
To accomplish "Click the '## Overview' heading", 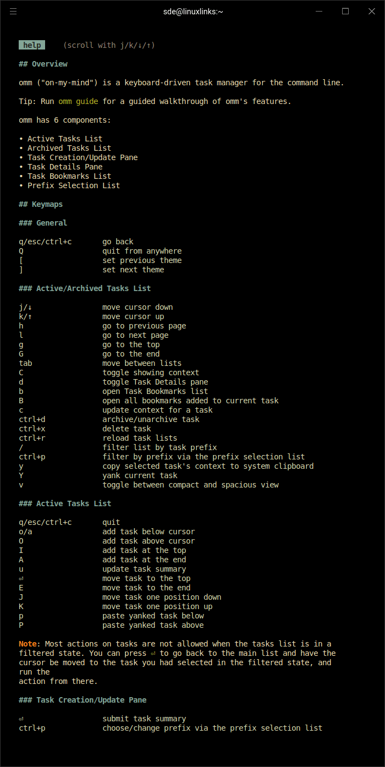I will tap(43, 64).
